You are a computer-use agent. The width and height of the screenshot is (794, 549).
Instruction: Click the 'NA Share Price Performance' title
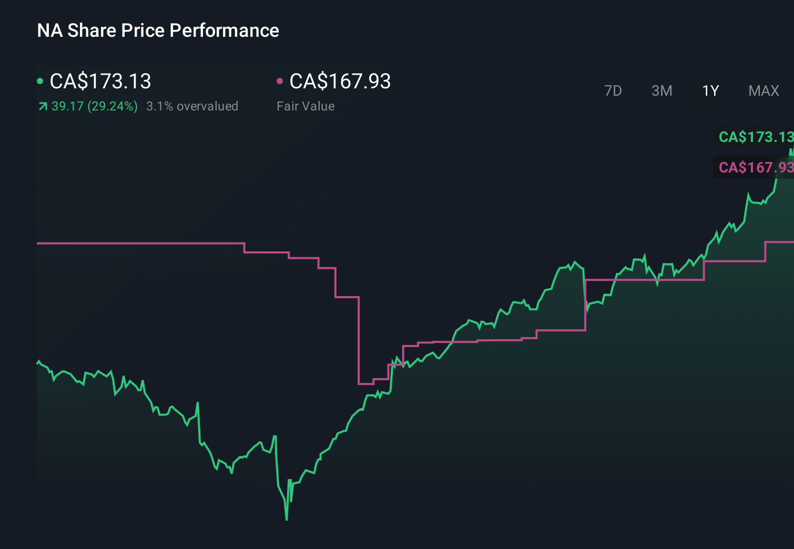click(x=158, y=30)
